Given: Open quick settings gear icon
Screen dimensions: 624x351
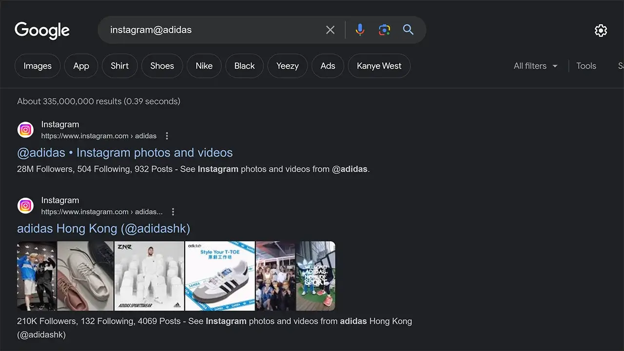Looking at the screenshot, I should pyautogui.click(x=601, y=30).
